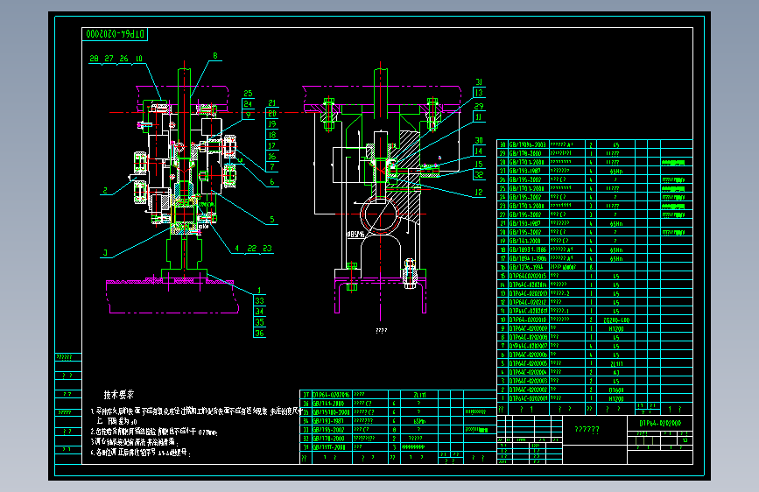759x492 pixels.
Task: Select balloon number 10 above left view
Action: click(x=139, y=59)
